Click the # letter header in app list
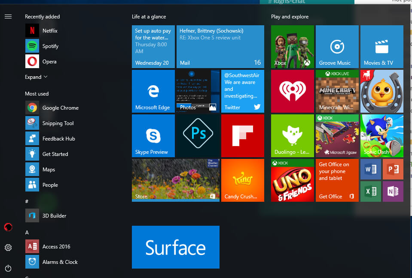Image resolution: width=412 pixels, height=278 pixels. pos(27,201)
